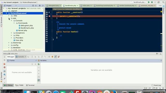The height and width of the screenshot is (93, 166).
Task: Click the Step Out icon
Action: (42, 57)
